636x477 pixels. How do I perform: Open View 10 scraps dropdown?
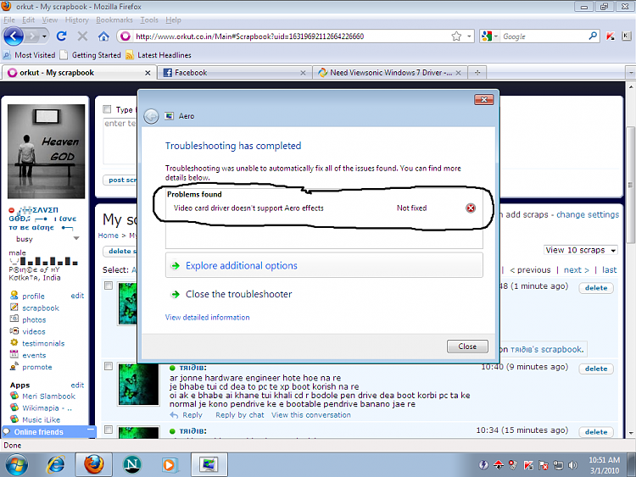point(580,250)
